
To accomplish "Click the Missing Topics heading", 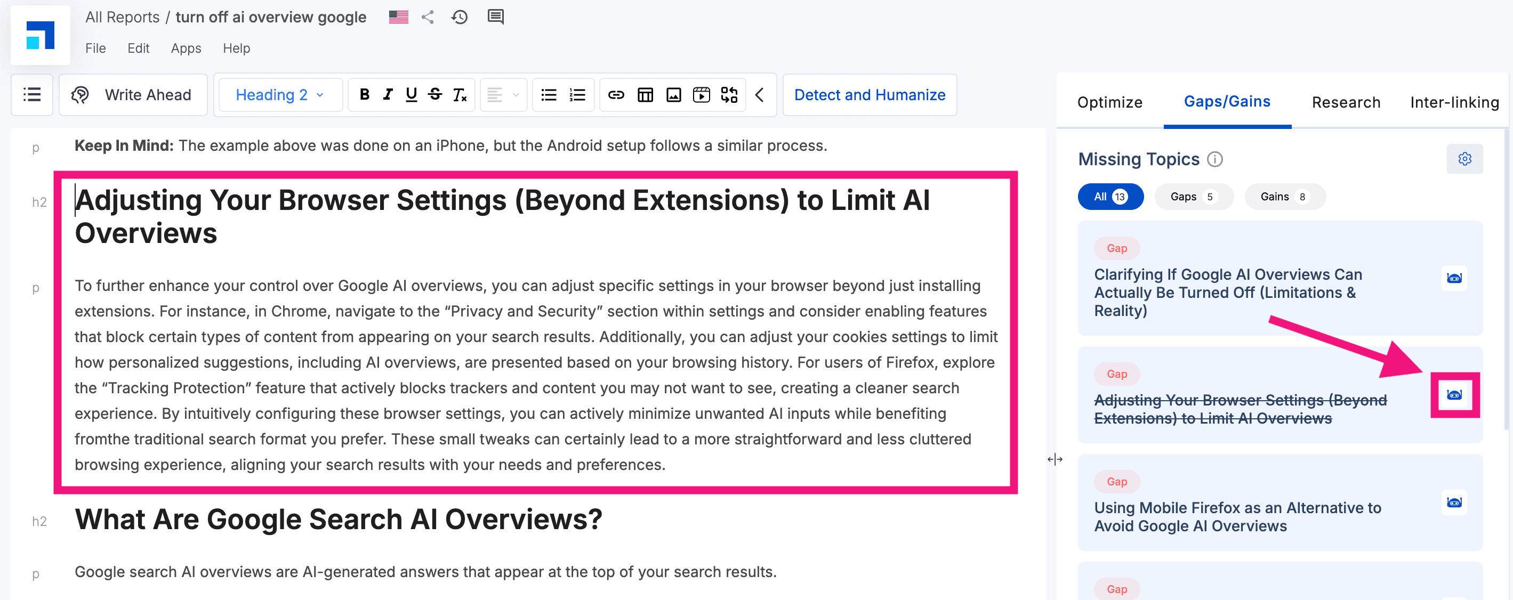I will pos(1138,159).
